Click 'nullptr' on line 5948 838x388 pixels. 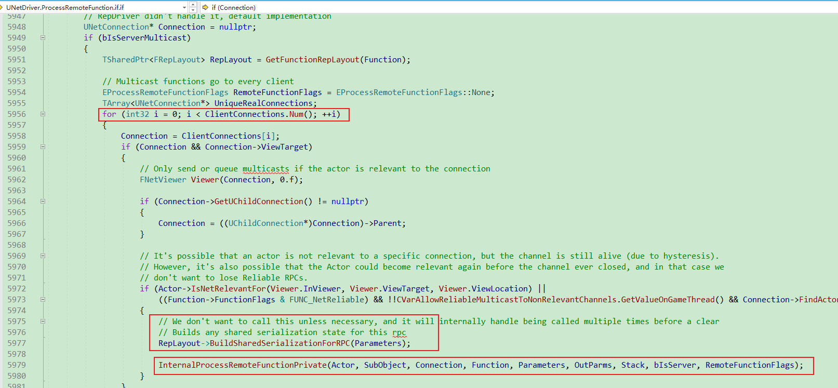pos(235,27)
